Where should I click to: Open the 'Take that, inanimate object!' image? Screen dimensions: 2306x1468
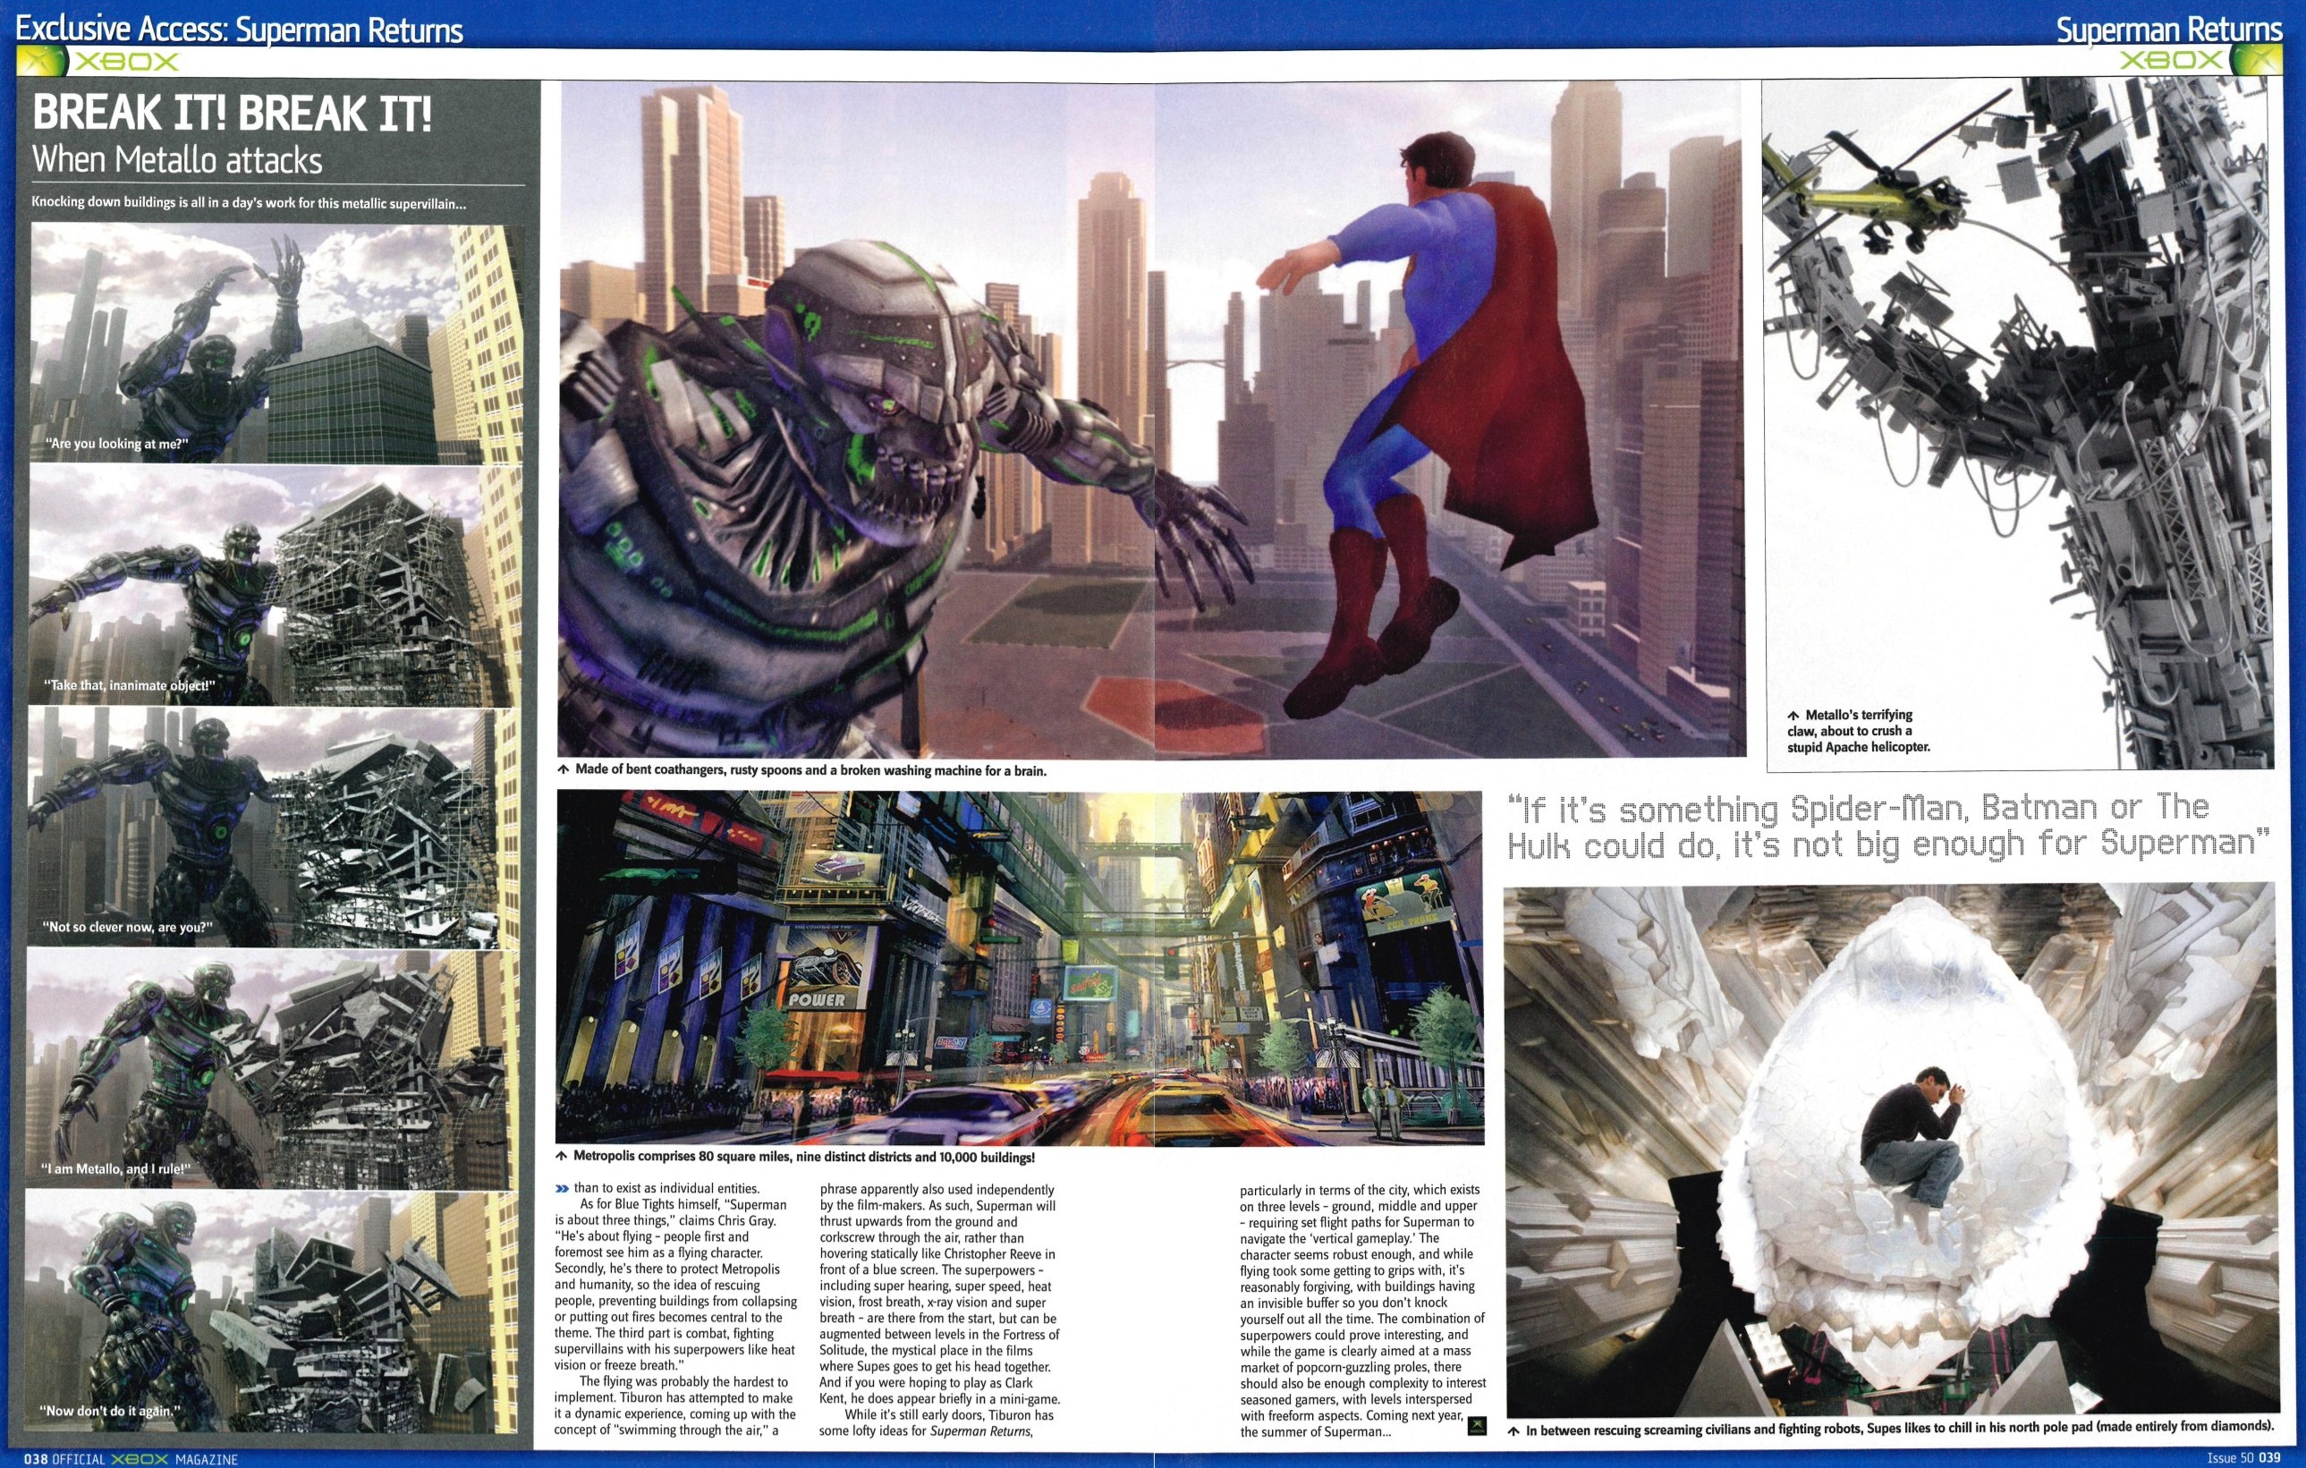(x=275, y=586)
